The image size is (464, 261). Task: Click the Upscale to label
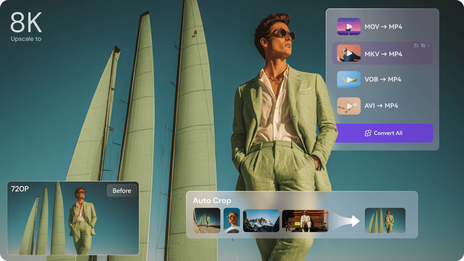tap(26, 39)
